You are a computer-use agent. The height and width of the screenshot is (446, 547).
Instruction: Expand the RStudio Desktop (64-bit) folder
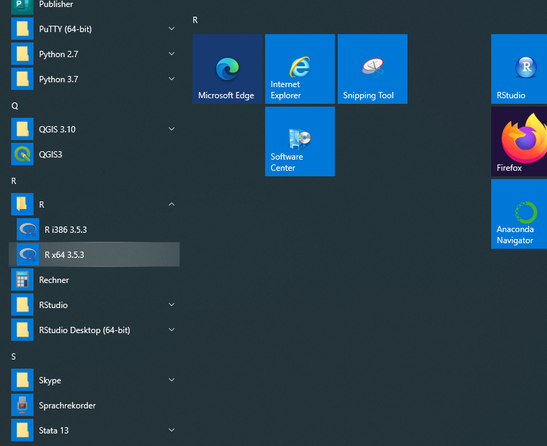172,330
